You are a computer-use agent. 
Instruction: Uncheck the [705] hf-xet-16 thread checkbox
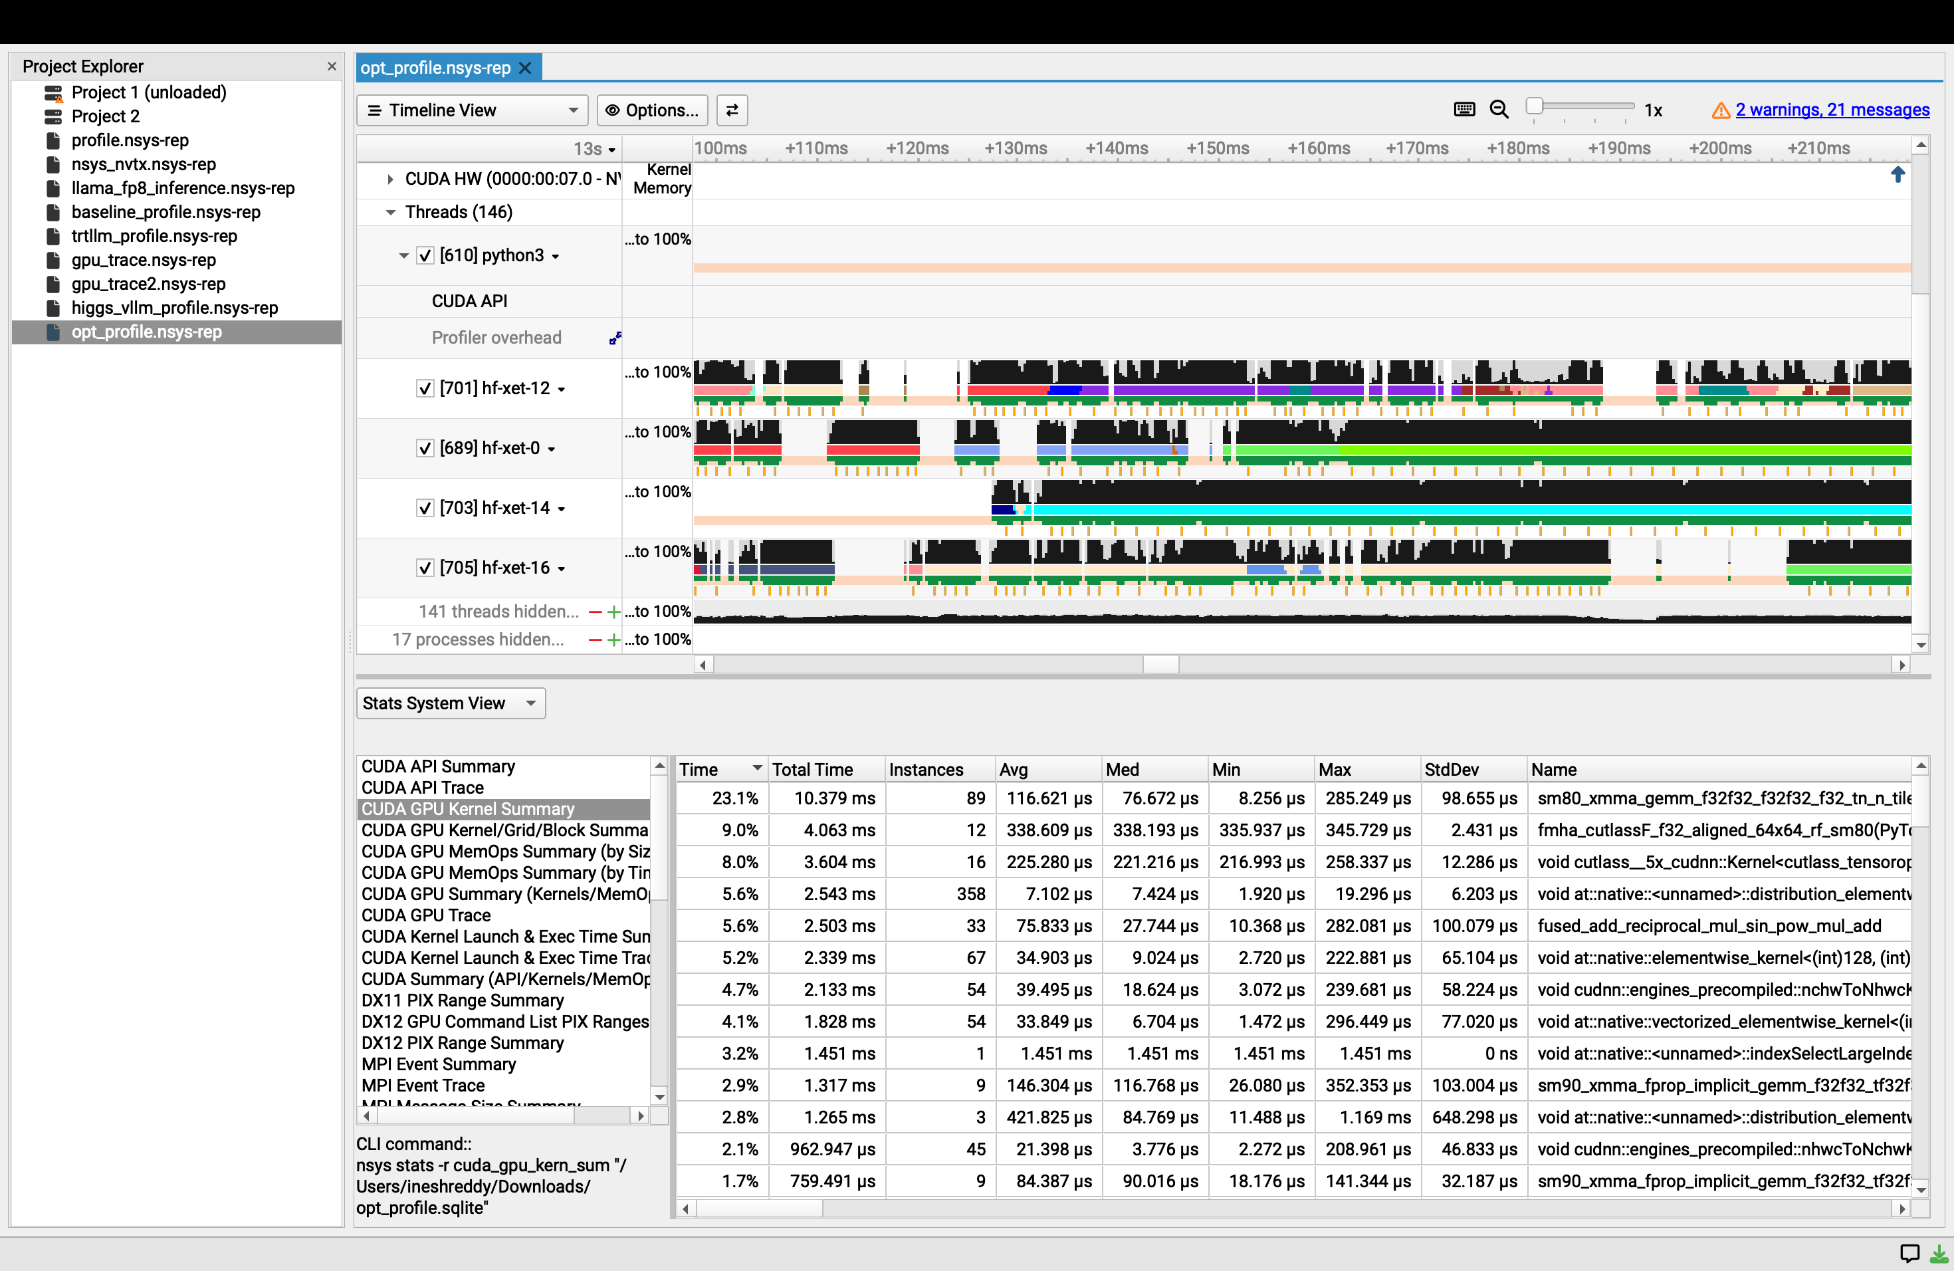tap(425, 568)
